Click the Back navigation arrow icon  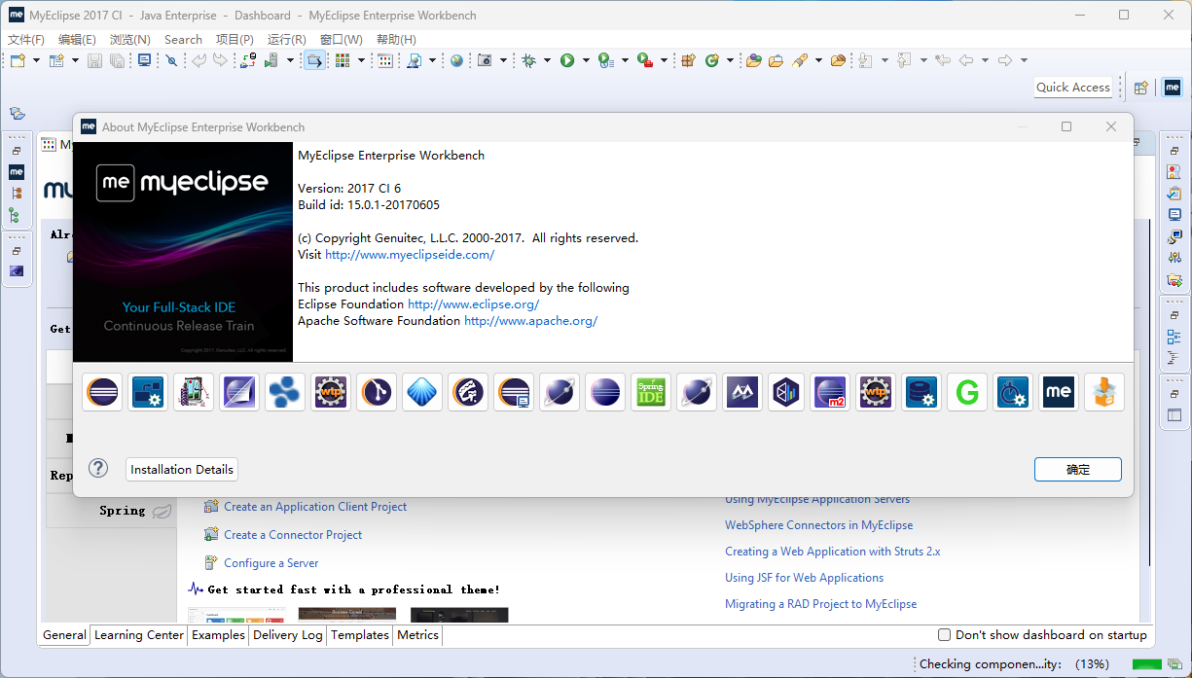(966, 60)
